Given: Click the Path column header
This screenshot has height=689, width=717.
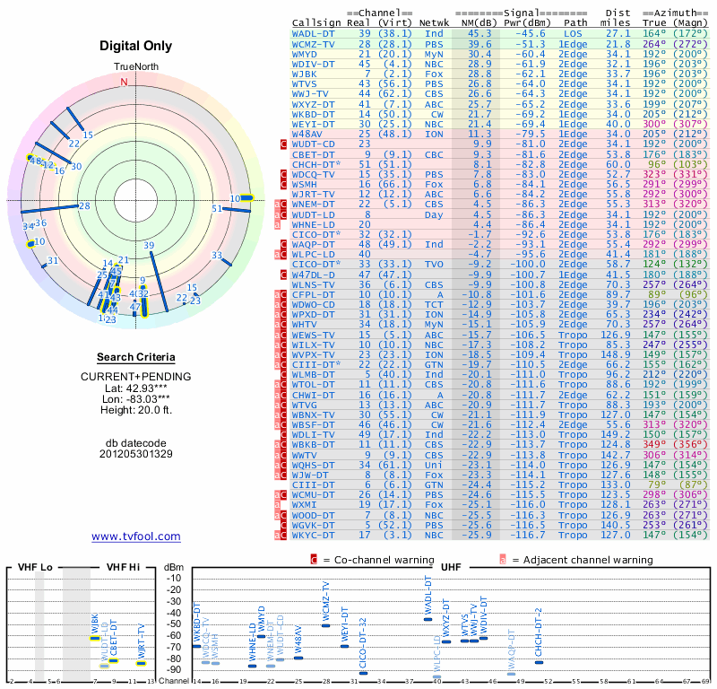Looking at the screenshot, I should coord(575,23).
